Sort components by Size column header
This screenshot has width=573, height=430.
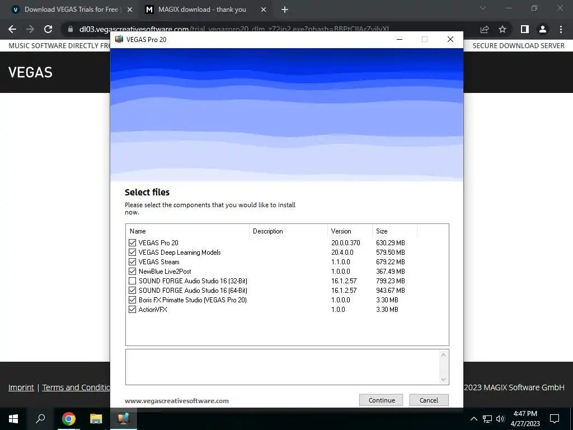click(x=394, y=231)
